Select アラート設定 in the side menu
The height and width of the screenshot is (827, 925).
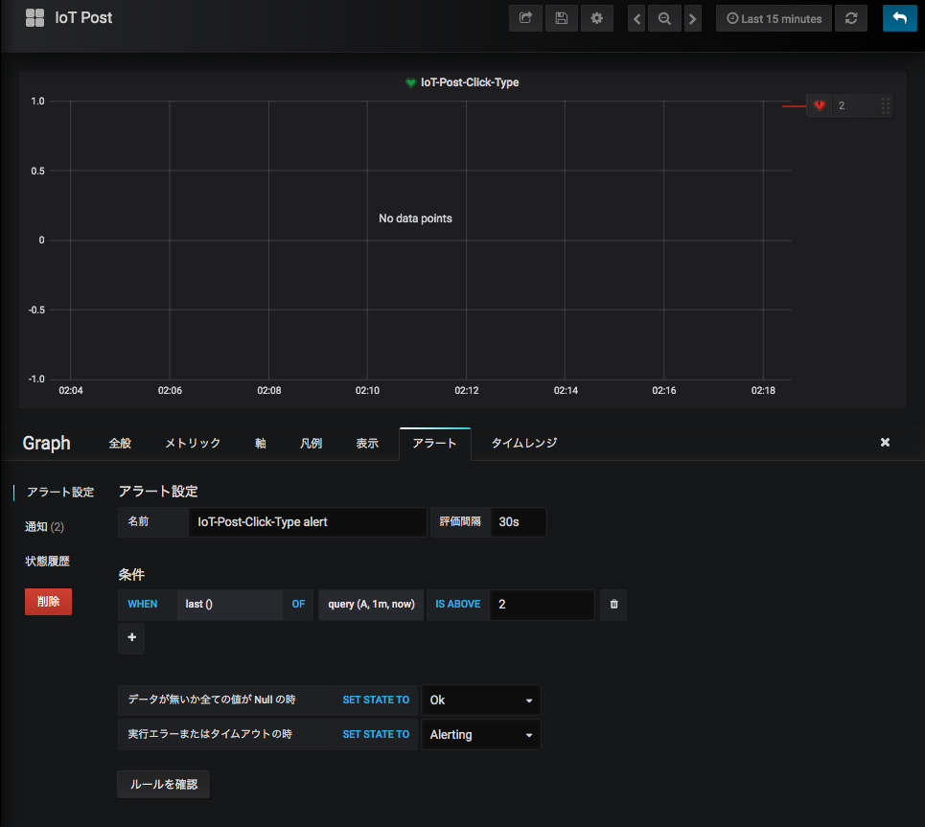coord(60,492)
